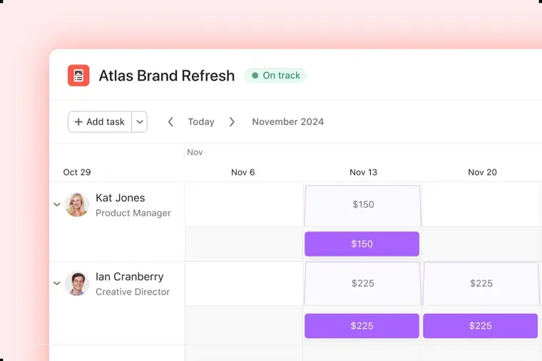Viewport: 542px width, 361px height.
Task: Click Ian Cranberry outlined $225 cell under Nov 20
Action: 481,283
